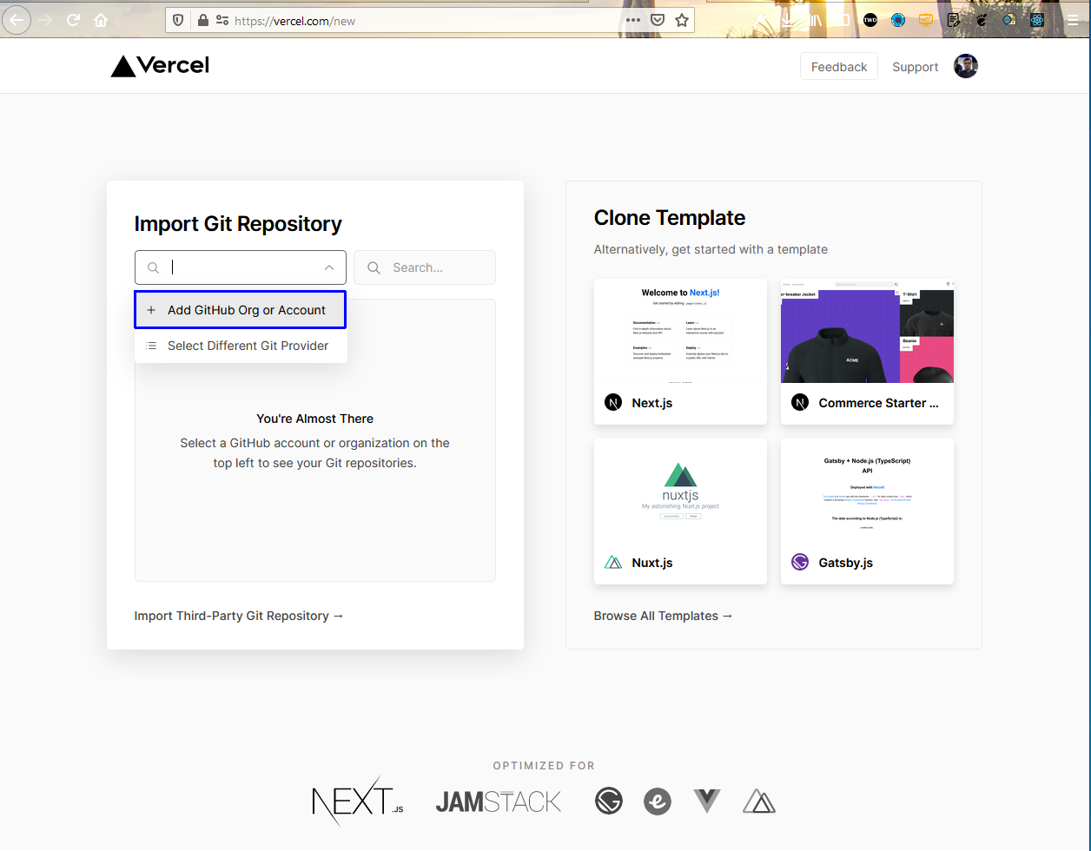This screenshot has width=1091, height=851.
Task: Open Browse All Templates link
Action: point(664,616)
